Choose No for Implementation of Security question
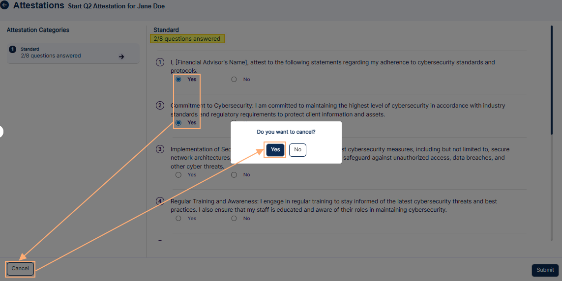 (x=234, y=175)
